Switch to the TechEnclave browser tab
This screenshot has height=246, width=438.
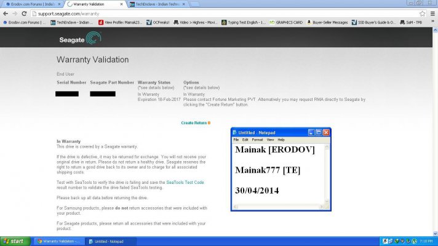[157, 4]
